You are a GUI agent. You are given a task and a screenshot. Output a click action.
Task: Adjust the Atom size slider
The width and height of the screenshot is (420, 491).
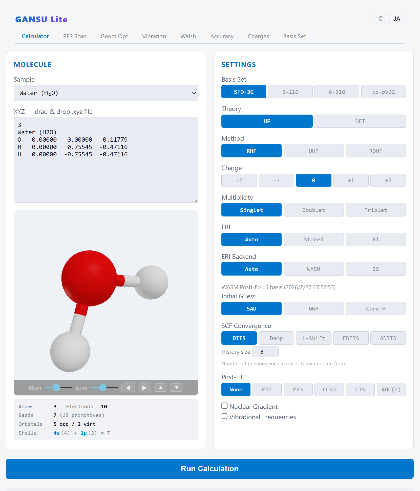(x=58, y=388)
